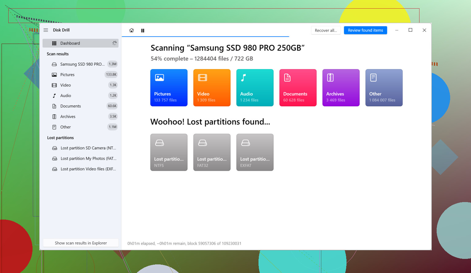
Task: Open Samsung SSD 980 PRO scan results
Action: point(81,64)
